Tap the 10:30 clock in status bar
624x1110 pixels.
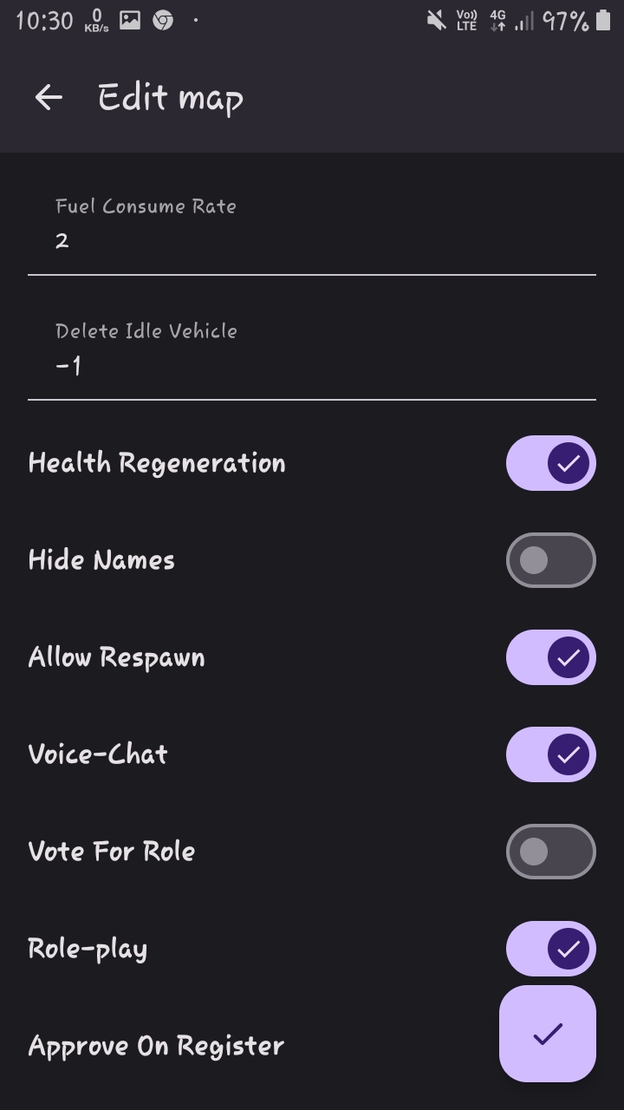[44, 21]
